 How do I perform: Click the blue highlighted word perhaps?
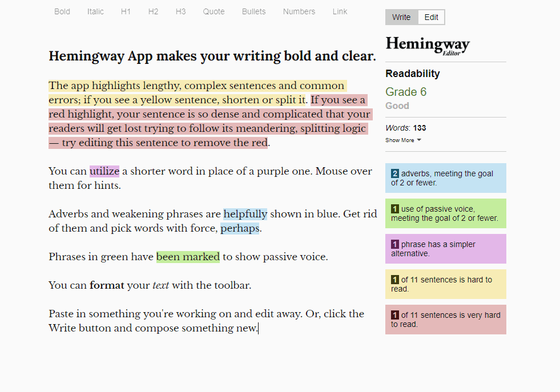click(x=240, y=228)
